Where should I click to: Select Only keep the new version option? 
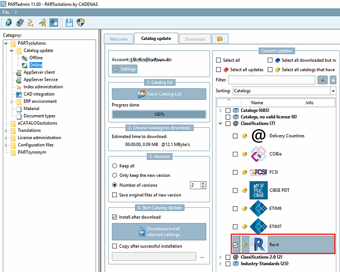tap(115, 175)
